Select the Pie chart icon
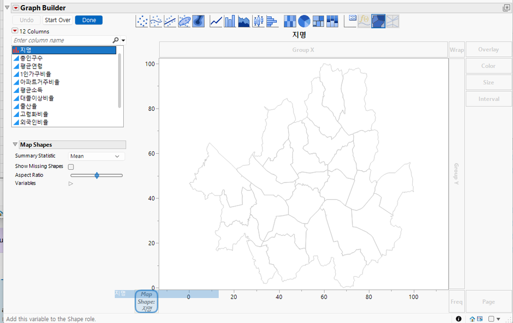 (x=304, y=21)
